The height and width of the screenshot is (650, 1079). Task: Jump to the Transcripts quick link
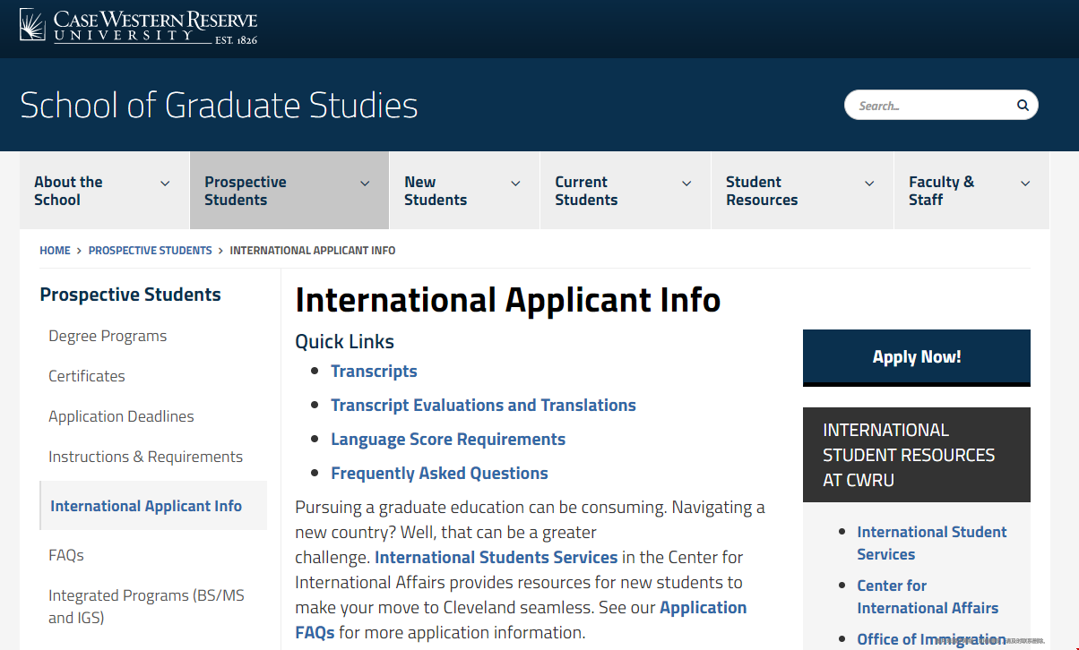coord(374,372)
